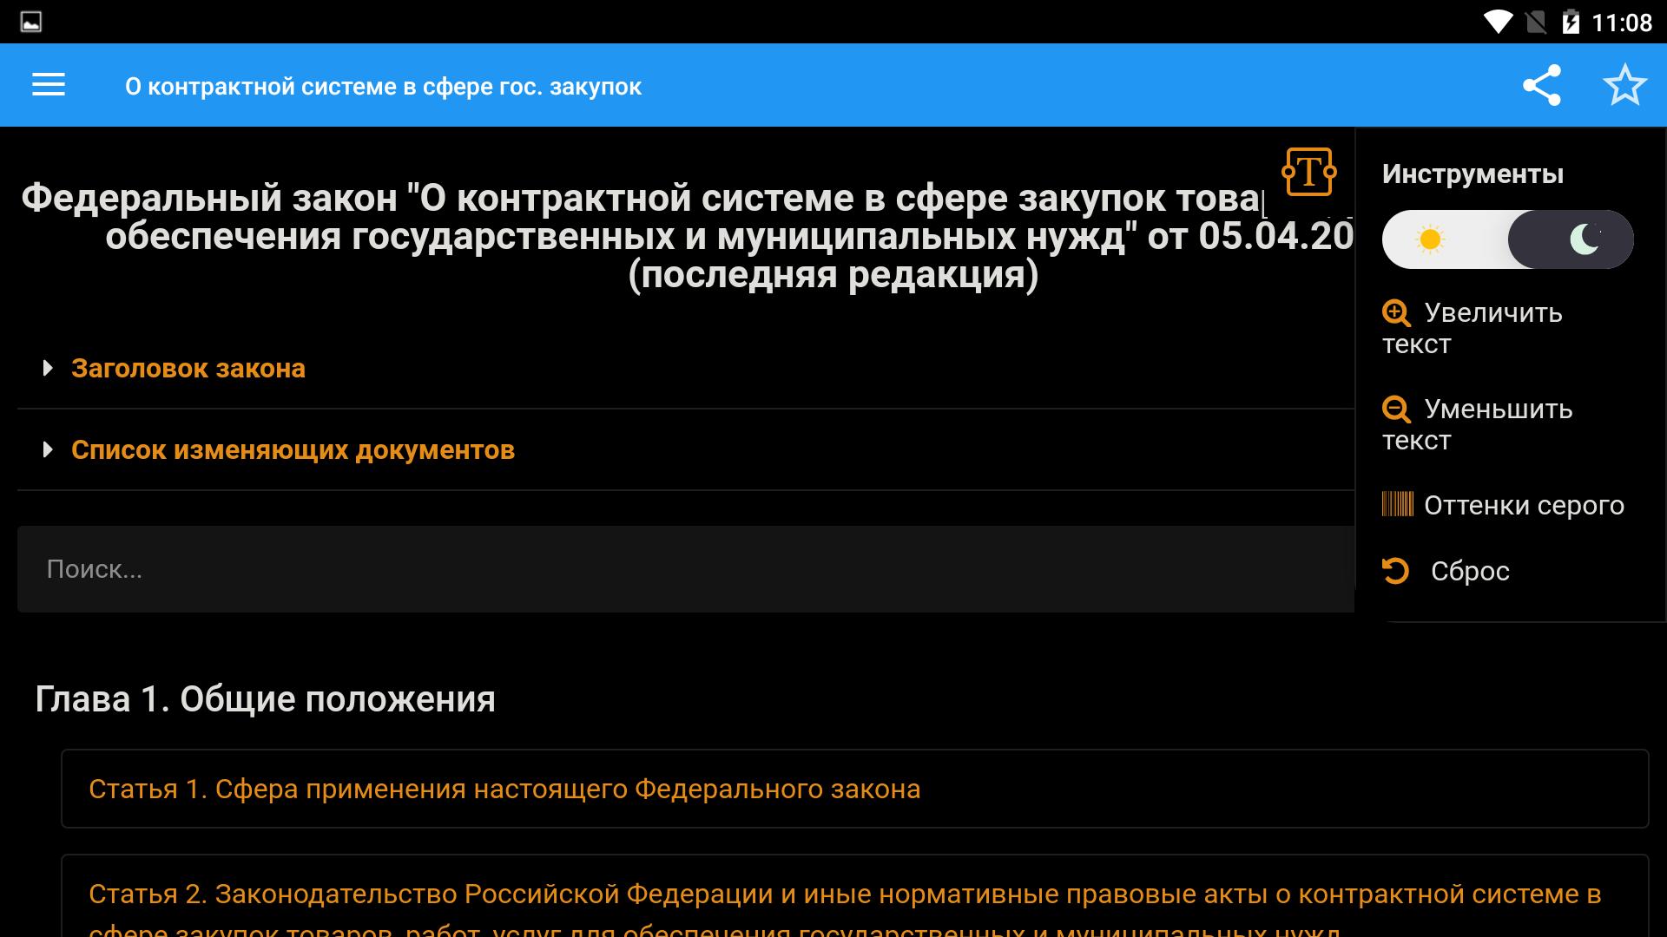
Task: Toggle Оттенки серого grayscale mode
Action: 1524,505
